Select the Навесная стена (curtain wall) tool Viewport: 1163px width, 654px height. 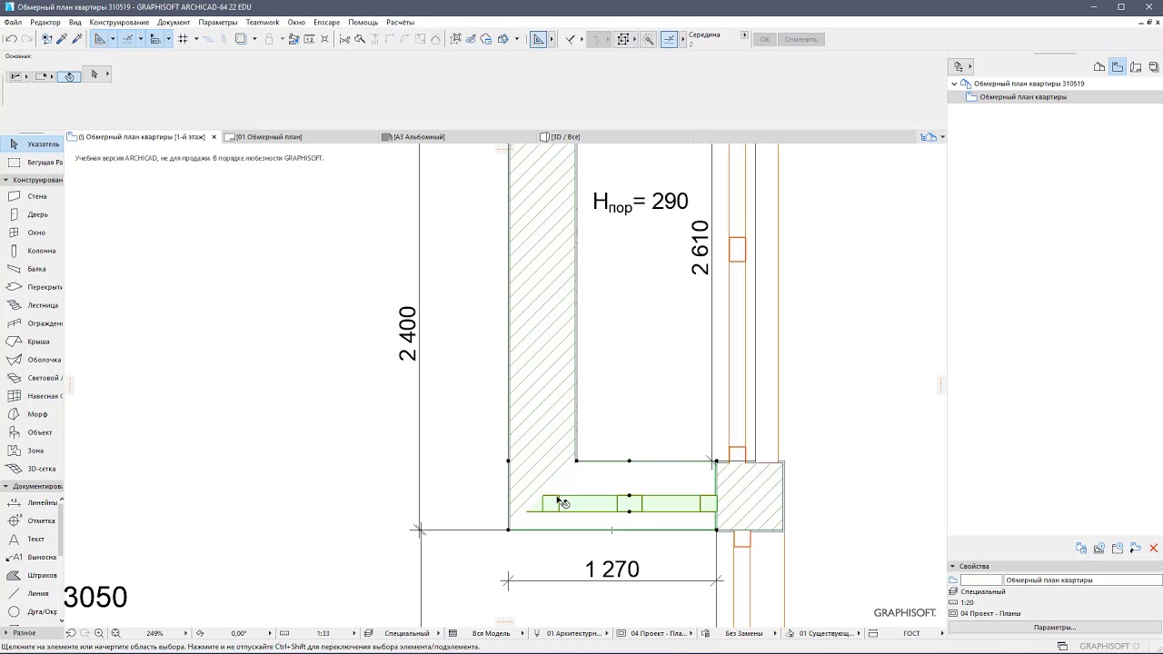tap(32, 396)
